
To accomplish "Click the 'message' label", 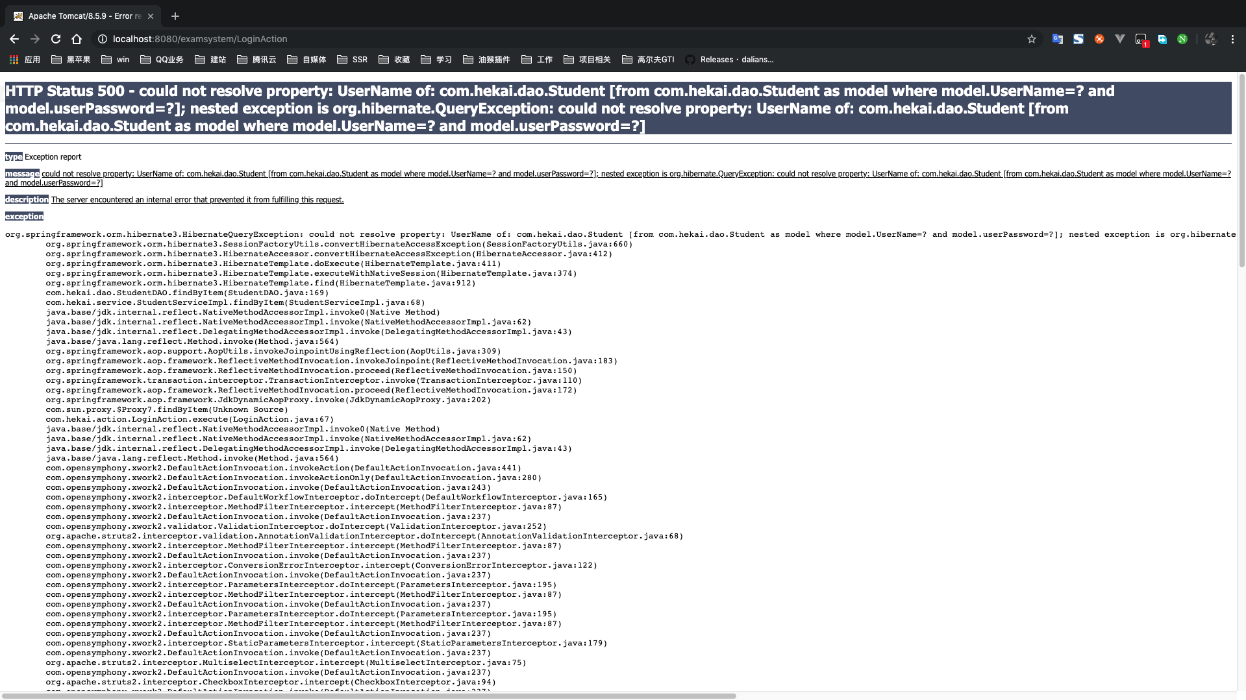I will [x=22, y=174].
